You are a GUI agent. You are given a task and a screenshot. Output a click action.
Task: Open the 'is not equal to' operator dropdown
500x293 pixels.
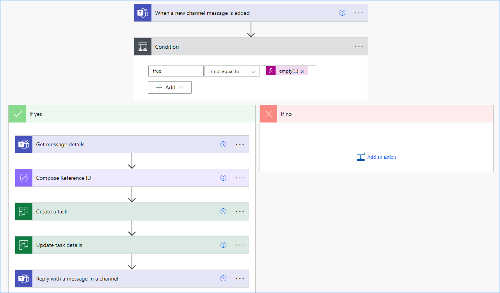(x=232, y=71)
